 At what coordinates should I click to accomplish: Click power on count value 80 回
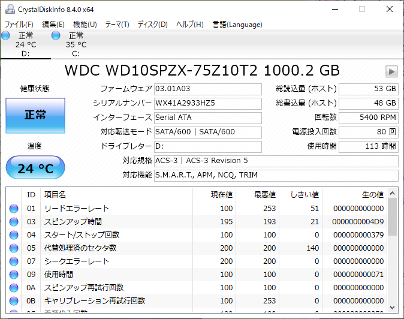(369, 133)
